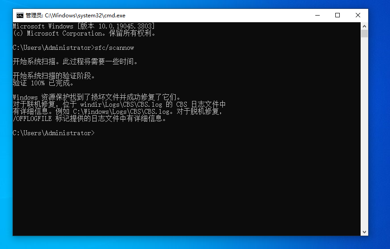Open the cmd system menu icon in title bar
Viewport: 390px width, 249px height.
[x=20, y=16]
